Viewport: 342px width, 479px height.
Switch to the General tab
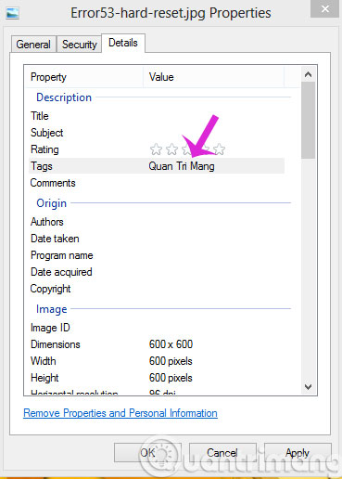[33, 45]
